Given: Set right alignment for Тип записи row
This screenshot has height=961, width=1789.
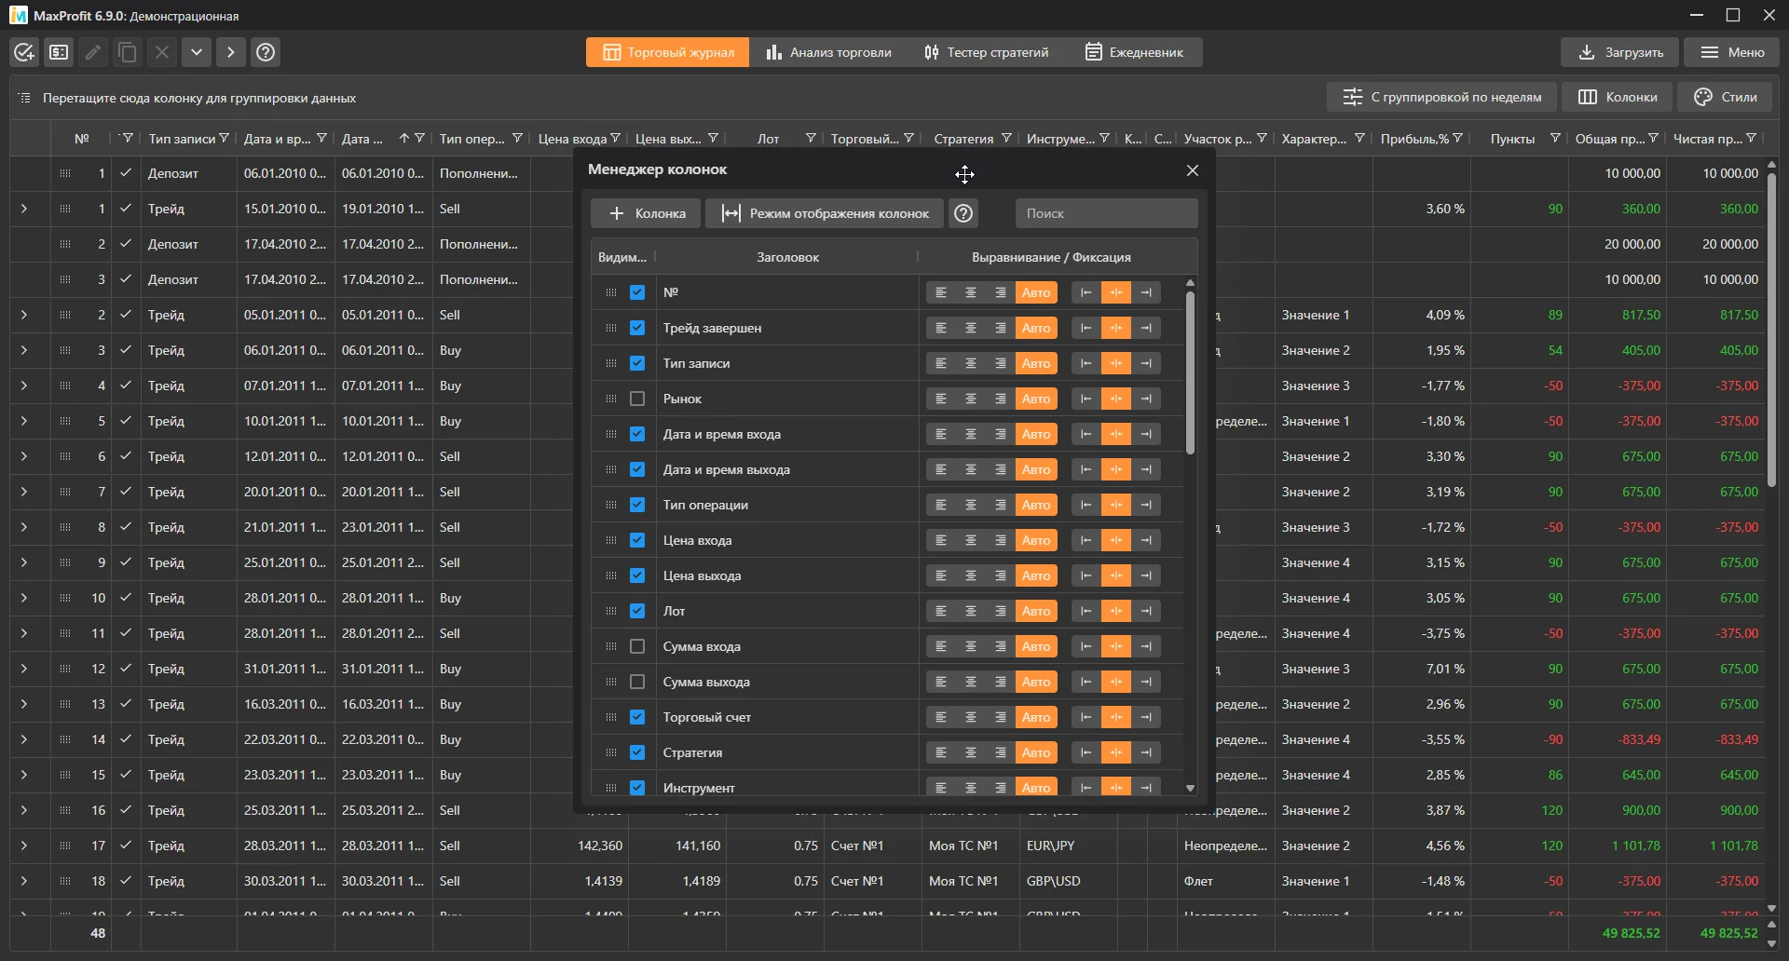Looking at the screenshot, I should [x=1001, y=363].
